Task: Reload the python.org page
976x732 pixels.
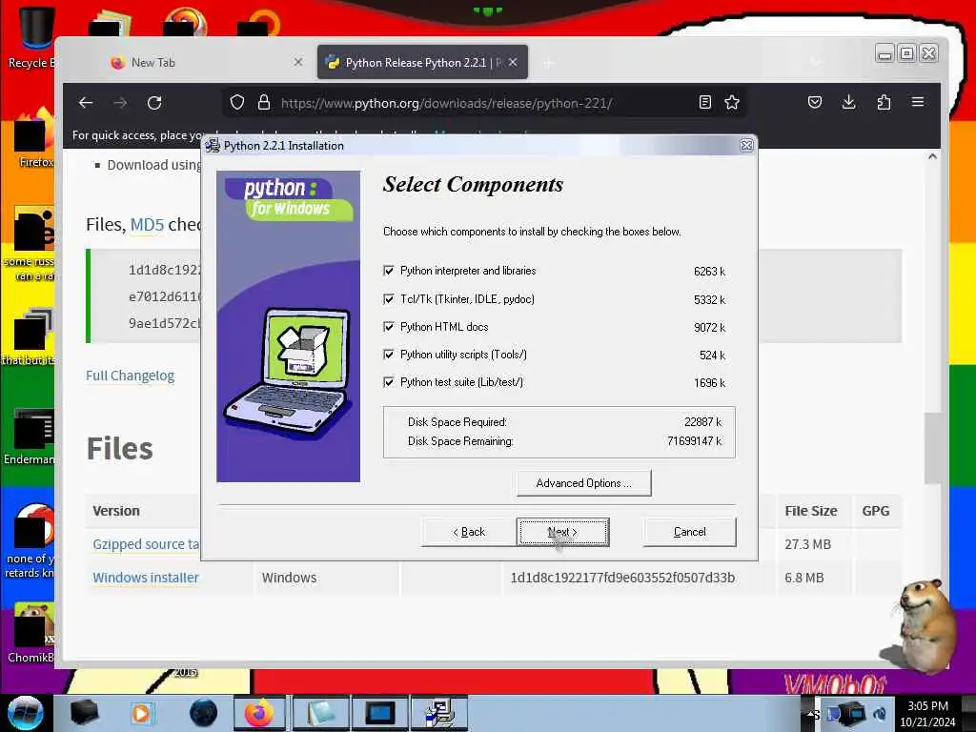Action: point(154,103)
